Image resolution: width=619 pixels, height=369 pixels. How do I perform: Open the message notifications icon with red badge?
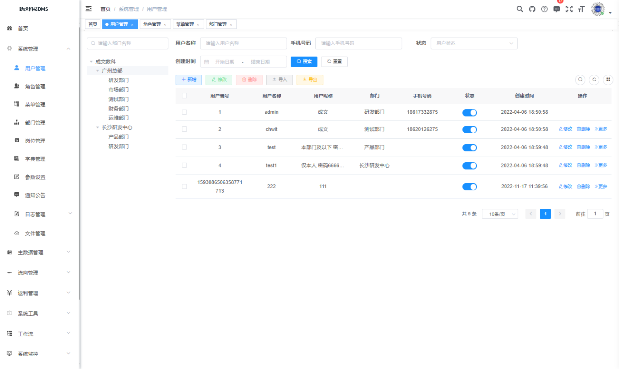(557, 9)
